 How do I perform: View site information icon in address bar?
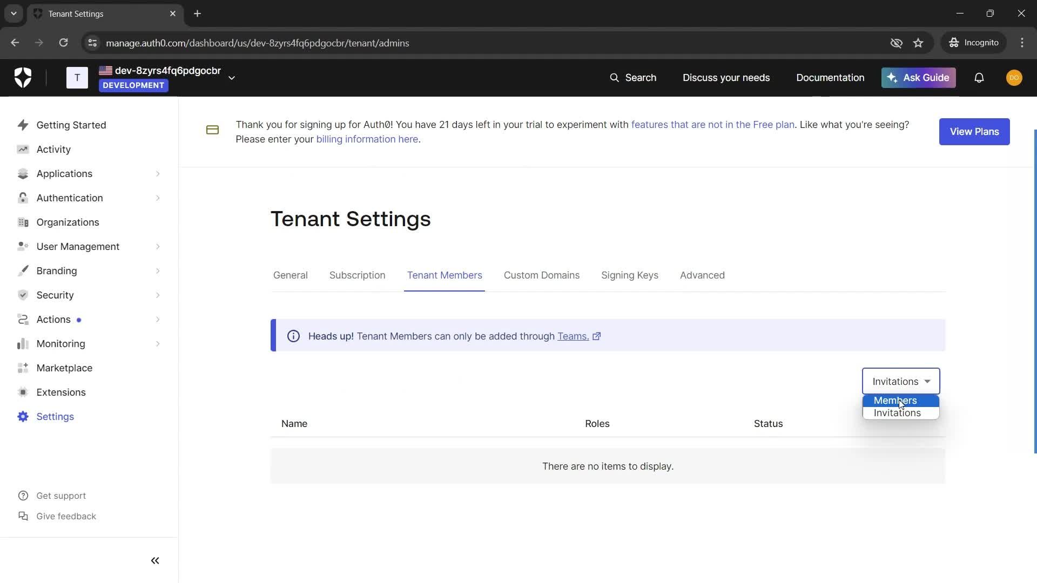pos(92,43)
